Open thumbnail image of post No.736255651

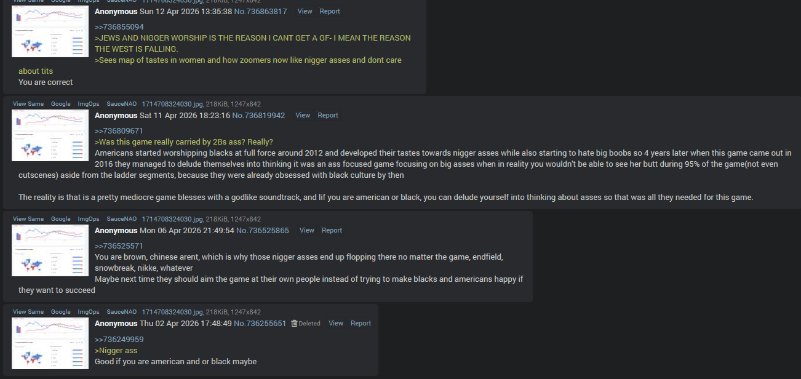click(x=50, y=343)
